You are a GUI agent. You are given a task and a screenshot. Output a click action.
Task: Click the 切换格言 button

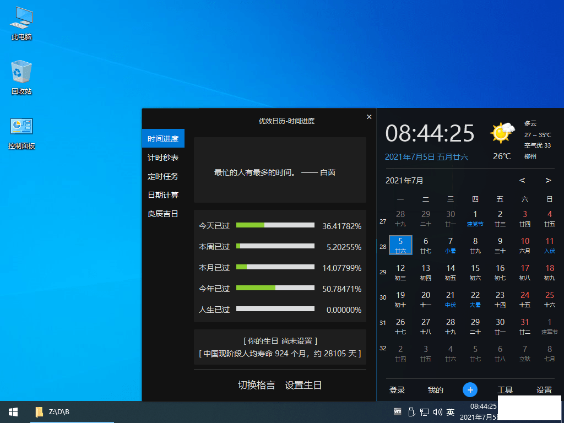pos(256,385)
